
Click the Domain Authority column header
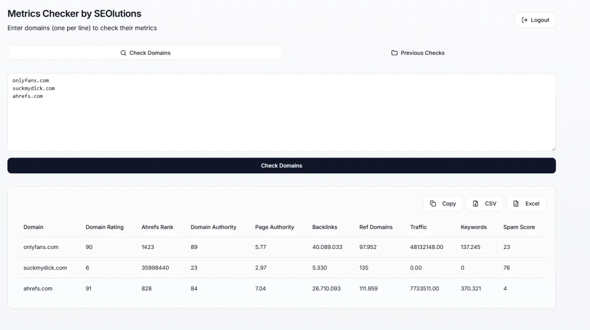click(x=213, y=227)
